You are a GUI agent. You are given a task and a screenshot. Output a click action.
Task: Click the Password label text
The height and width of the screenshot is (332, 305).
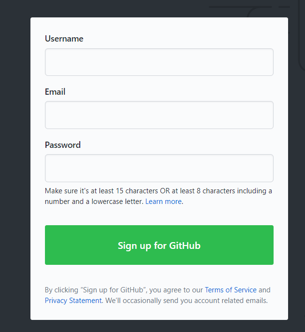63,145
